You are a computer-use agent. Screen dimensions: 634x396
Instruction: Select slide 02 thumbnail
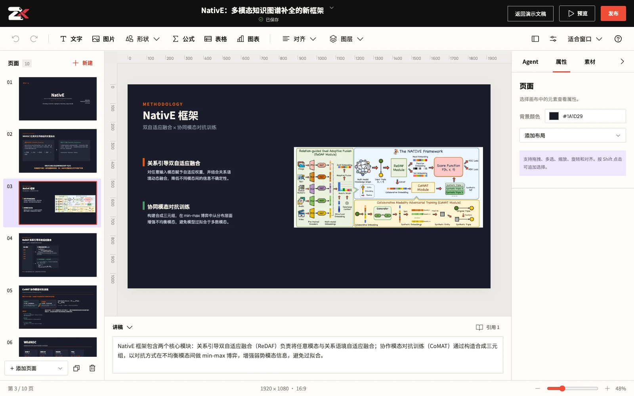(x=58, y=151)
